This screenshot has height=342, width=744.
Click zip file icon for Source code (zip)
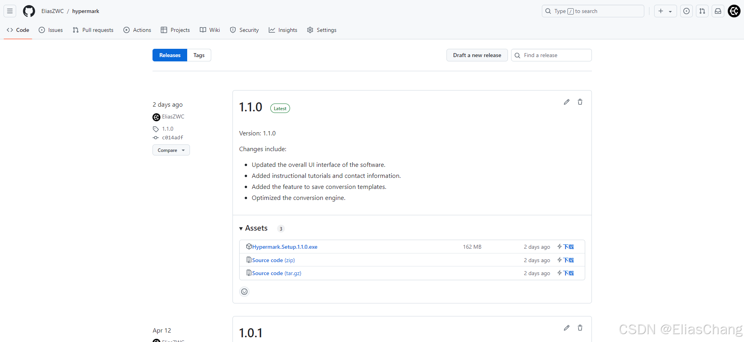(249, 260)
